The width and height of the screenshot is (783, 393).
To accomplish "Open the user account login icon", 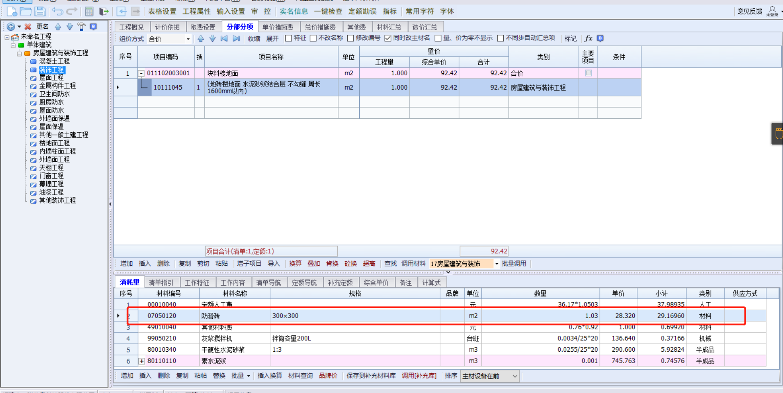I will pos(772,11).
